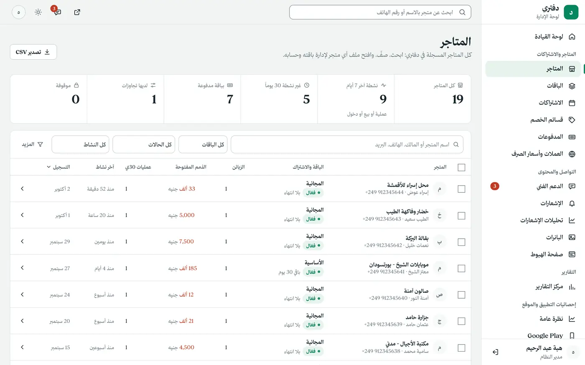Open العملاء وأسعار الصرف sidebar item
Screen dimensions: 585x365
(533, 154)
